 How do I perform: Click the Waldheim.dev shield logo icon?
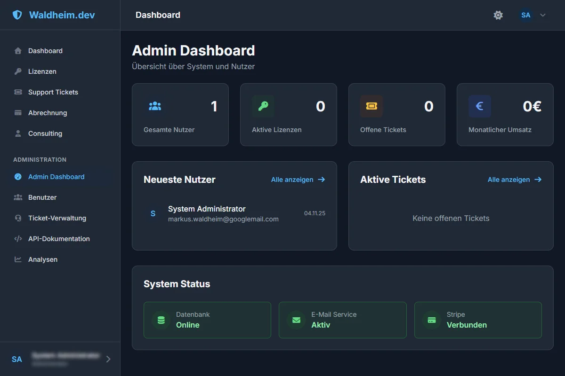click(x=17, y=15)
